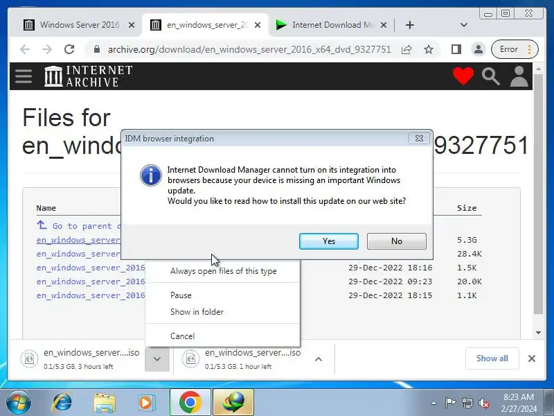This screenshot has height=416, width=554.
Task: Expand the second download's options arrow
Action: click(x=319, y=359)
